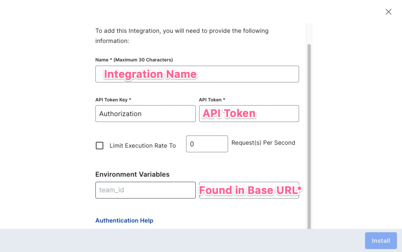Click the instruction text about adding this Integration
Viewport: 402px width, 252px height.
click(x=181, y=36)
